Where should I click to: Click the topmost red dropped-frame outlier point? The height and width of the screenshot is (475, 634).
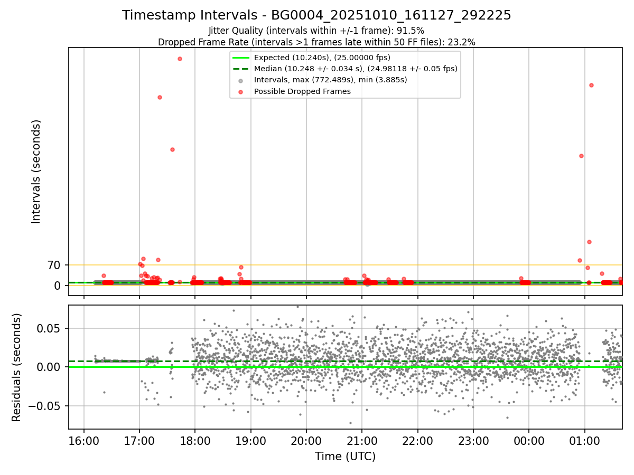click(180, 59)
